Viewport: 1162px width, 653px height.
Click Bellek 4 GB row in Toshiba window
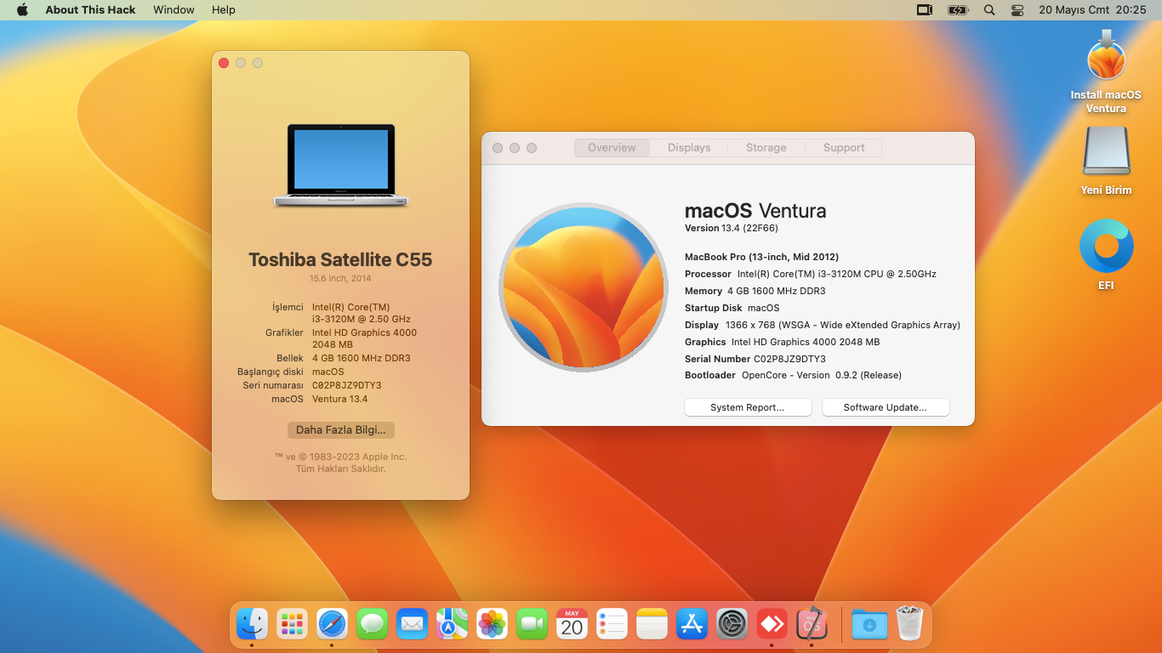[x=343, y=358]
